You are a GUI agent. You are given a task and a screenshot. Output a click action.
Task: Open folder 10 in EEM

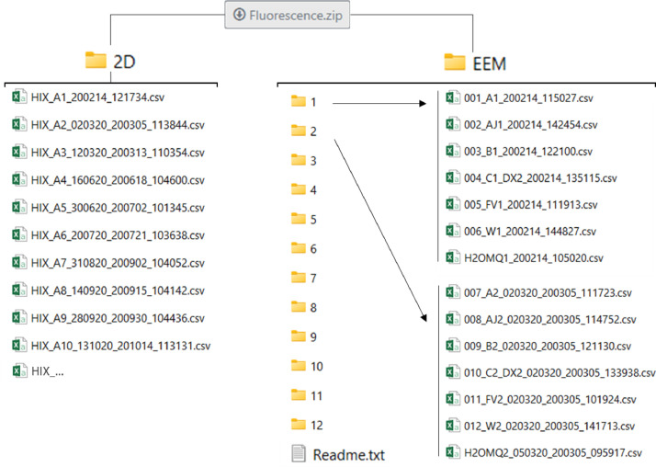307,366
